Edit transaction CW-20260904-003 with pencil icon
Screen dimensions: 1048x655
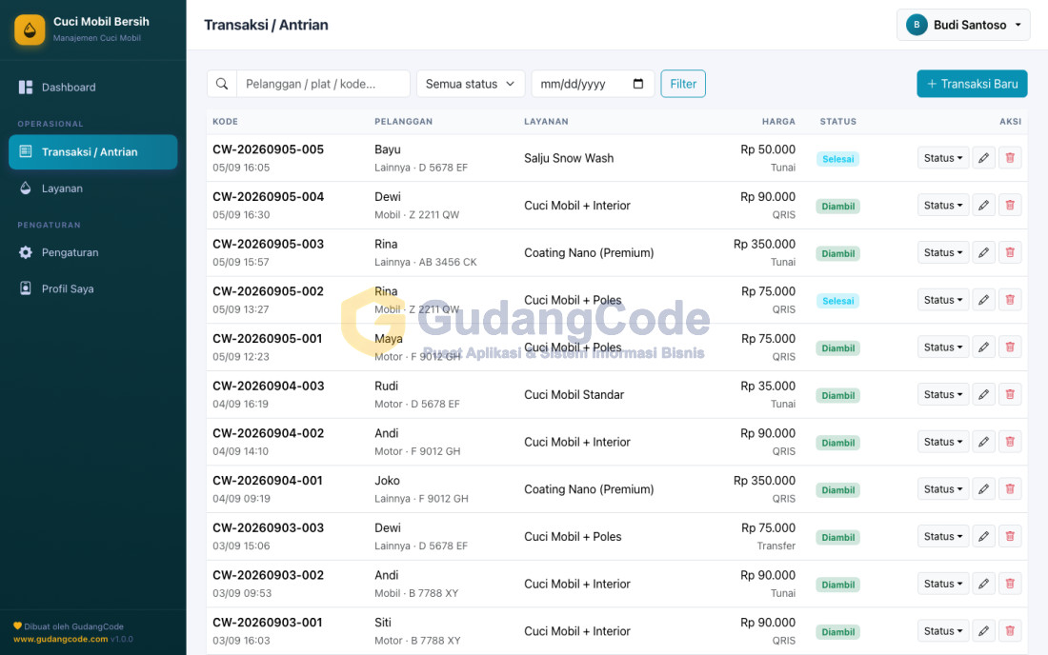[983, 394]
